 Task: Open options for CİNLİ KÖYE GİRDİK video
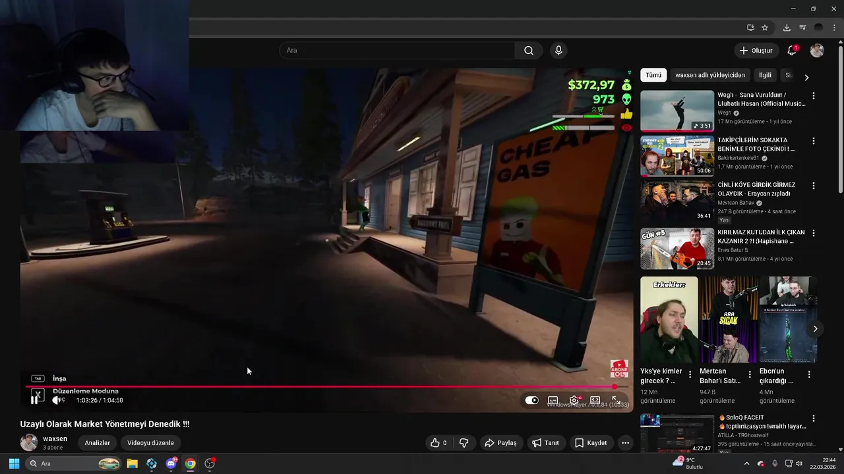coord(813,186)
